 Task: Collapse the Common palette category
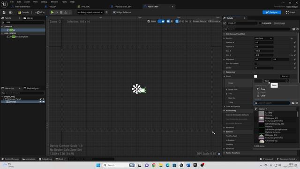pos(2,27)
